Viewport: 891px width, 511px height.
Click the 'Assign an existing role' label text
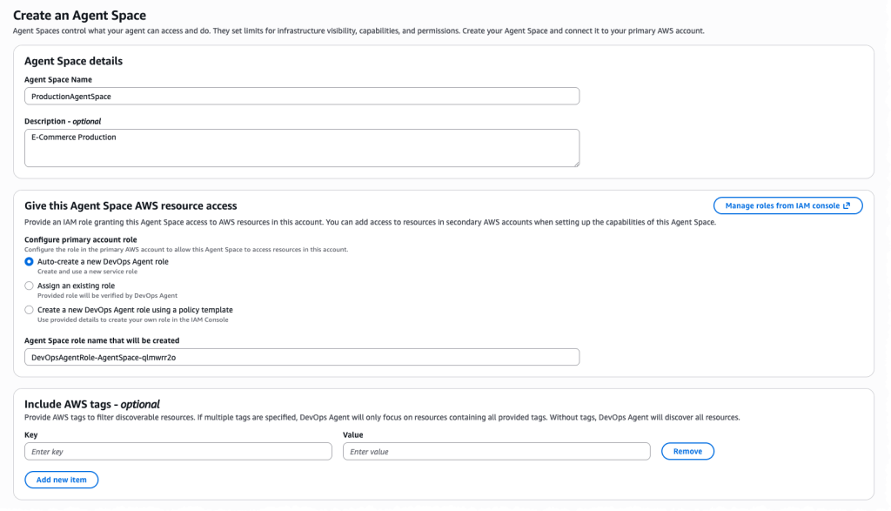76,286
